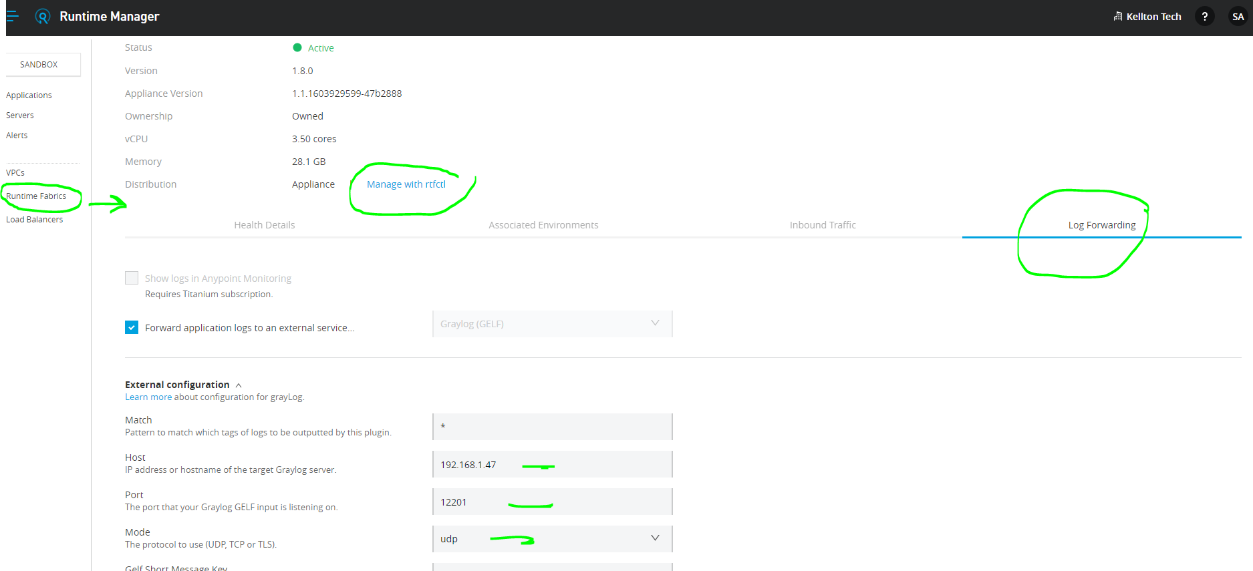Image resolution: width=1253 pixels, height=571 pixels.
Task: Click the version value 1.8.0
Action: pyautogui.click(x=303, y=71)
